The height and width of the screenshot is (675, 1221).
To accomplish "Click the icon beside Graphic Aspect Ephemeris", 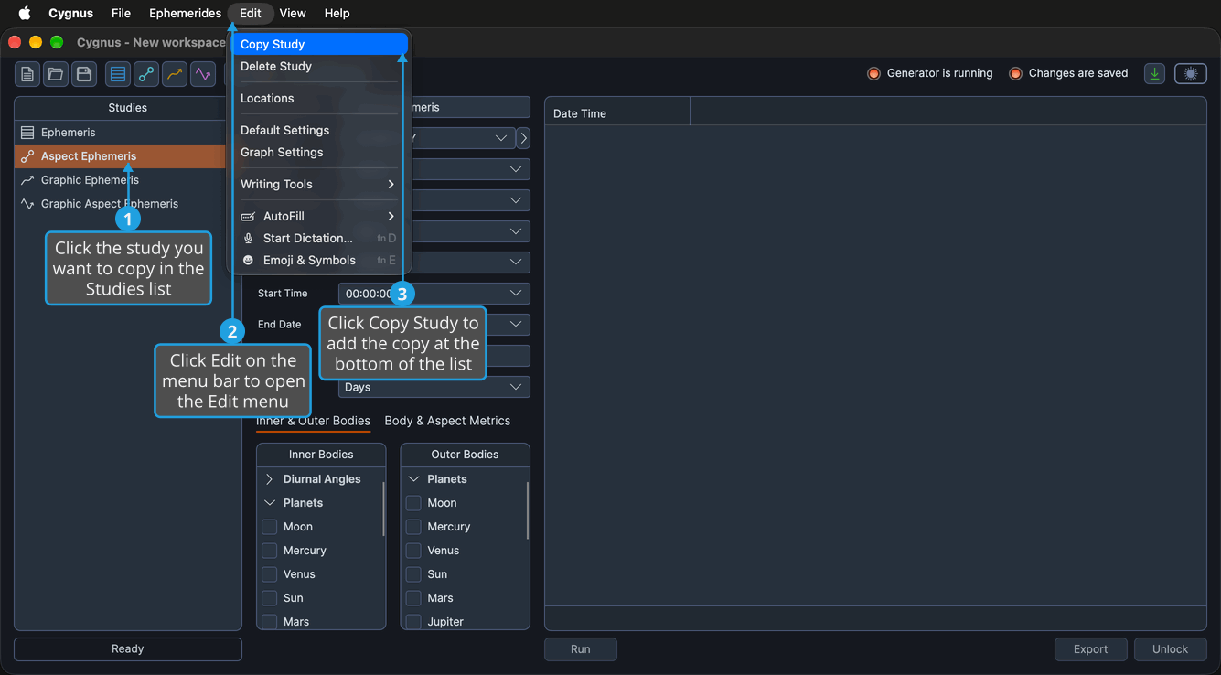I will (x=27, y=204).
